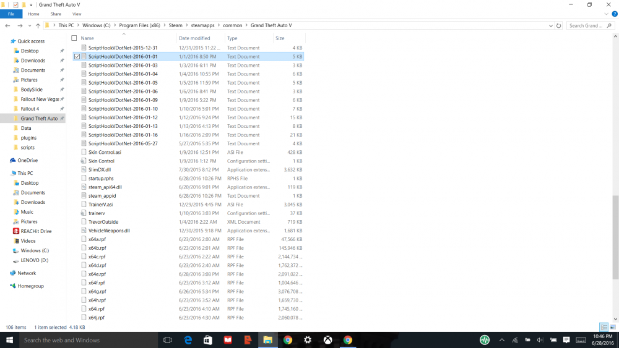Select the trainerv configuration file icon
Viewport: 619px width, 348px height.
(84, 213)
